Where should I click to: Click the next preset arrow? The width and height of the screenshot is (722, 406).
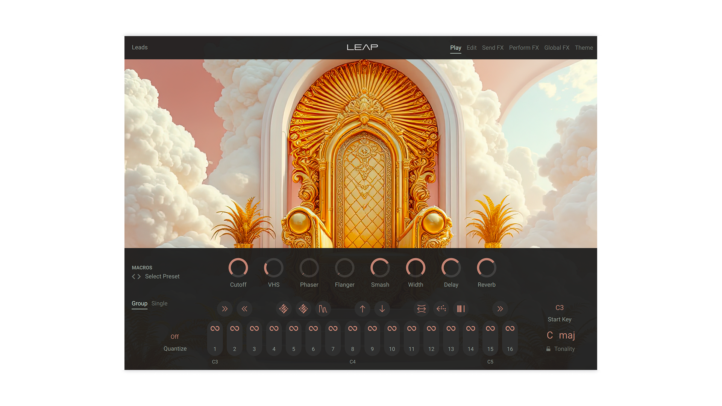coord(139,276)
